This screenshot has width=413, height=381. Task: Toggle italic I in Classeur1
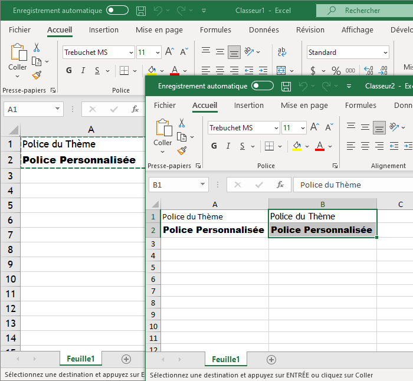(x=83, y=70)
